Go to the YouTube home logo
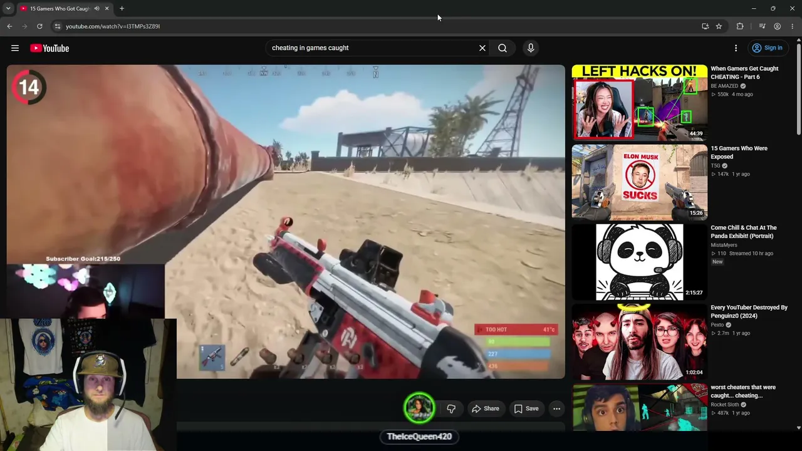Image resolution: width=802 pixels, height=451 pixels. point(49,48)
